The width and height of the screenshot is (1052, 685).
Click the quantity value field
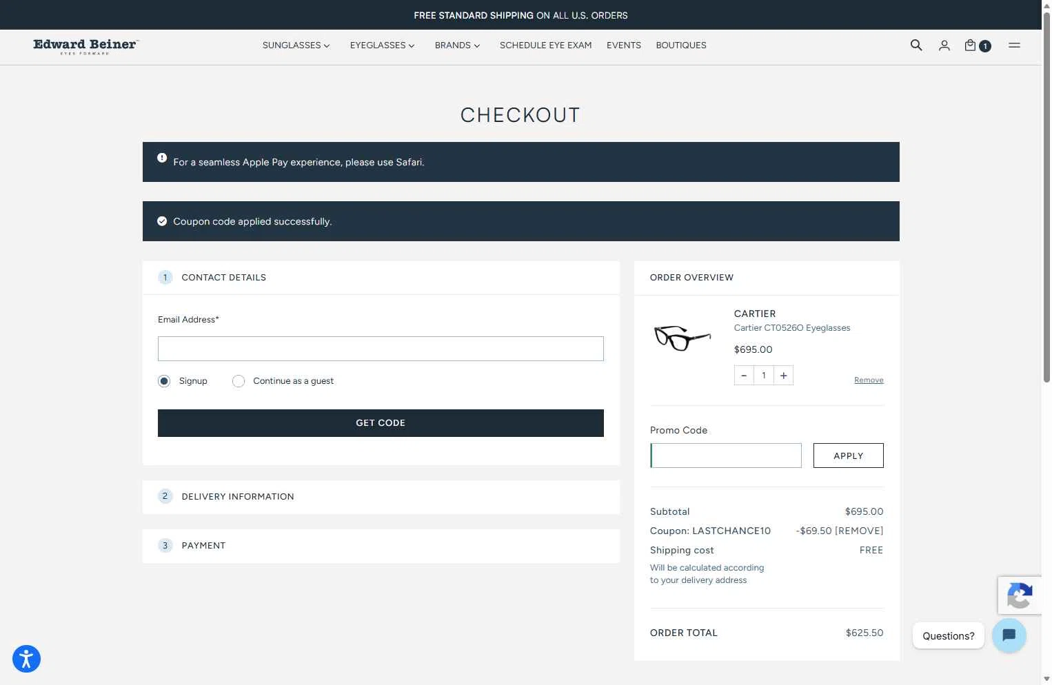click(x=764, y=376)
